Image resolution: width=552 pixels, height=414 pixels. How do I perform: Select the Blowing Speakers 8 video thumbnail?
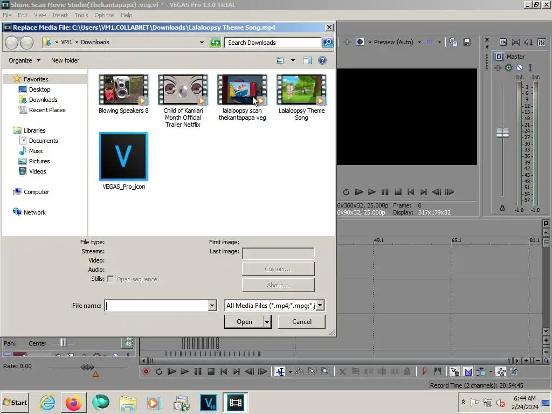(123, 90)
